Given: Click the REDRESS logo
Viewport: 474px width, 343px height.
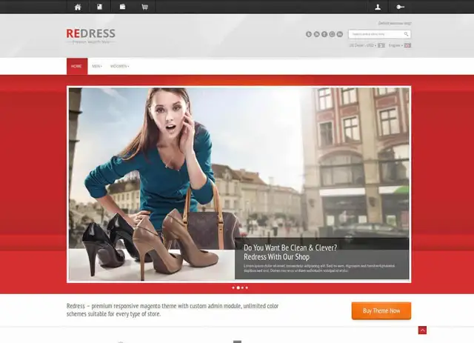Looking at the screenshot, I should (90, 36).
